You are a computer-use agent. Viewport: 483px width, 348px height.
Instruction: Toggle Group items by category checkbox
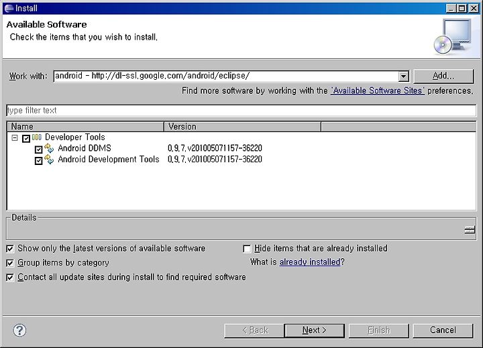pos(10,263)
